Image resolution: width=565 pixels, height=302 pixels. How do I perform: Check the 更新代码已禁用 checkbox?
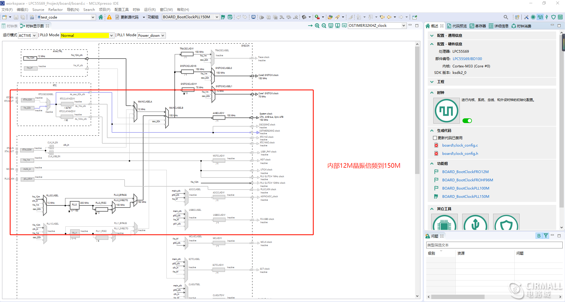point(435,137)
